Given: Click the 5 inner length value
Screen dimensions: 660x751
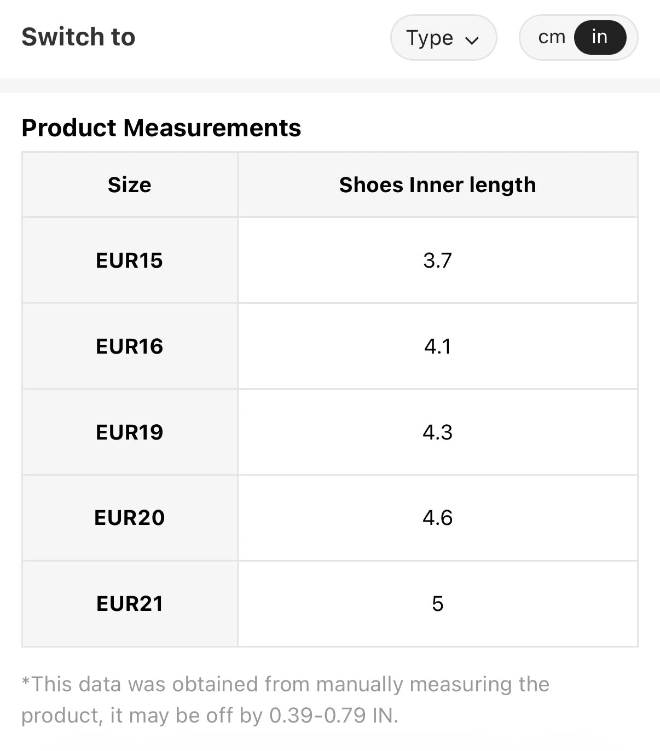Looking at the screenshot, I should 437,604.
